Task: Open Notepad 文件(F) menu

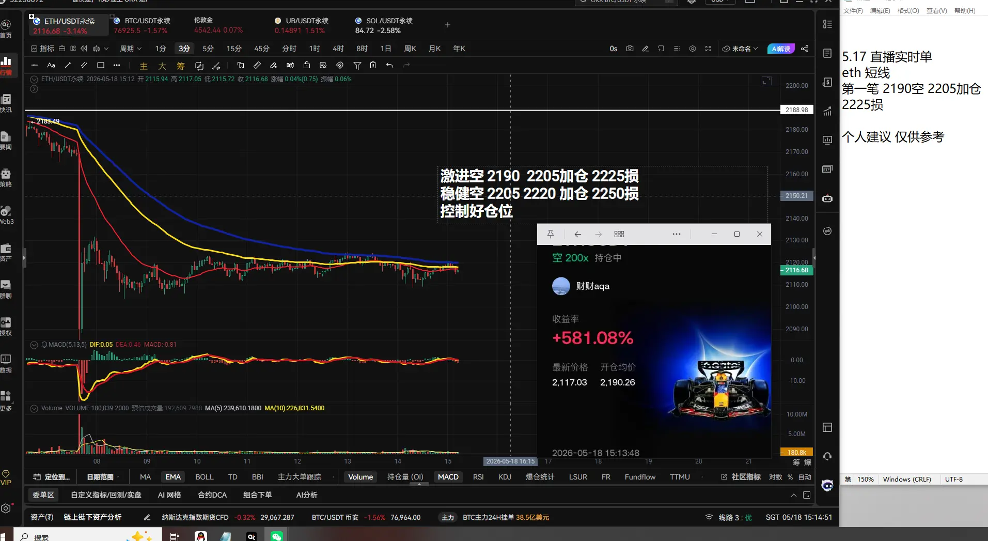Action: (x=853, y=10)
